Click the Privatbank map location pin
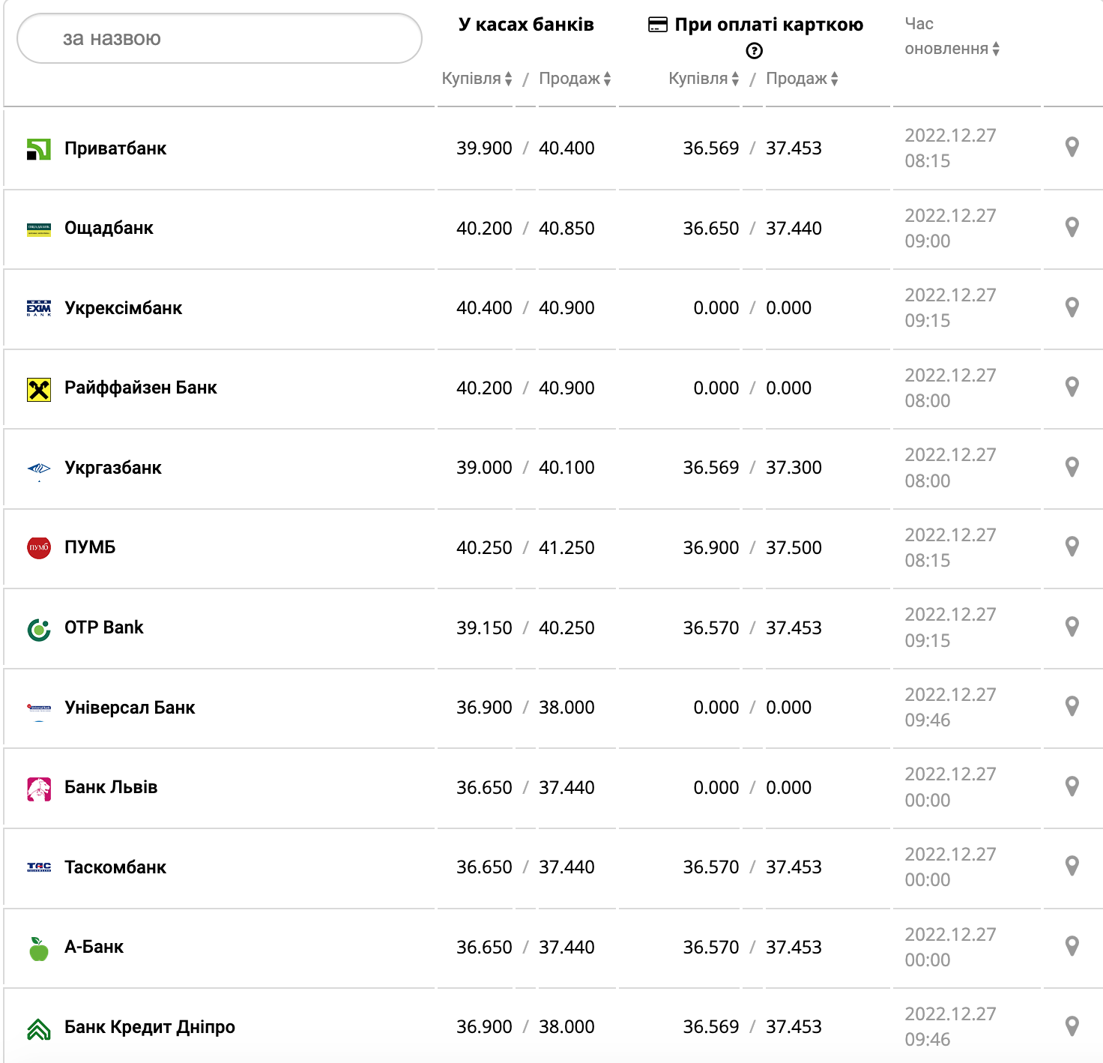The height and width of the screenshot is (1063, 1103). point(1072,147)
